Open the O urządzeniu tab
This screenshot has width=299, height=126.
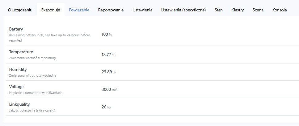coord(20,10)
